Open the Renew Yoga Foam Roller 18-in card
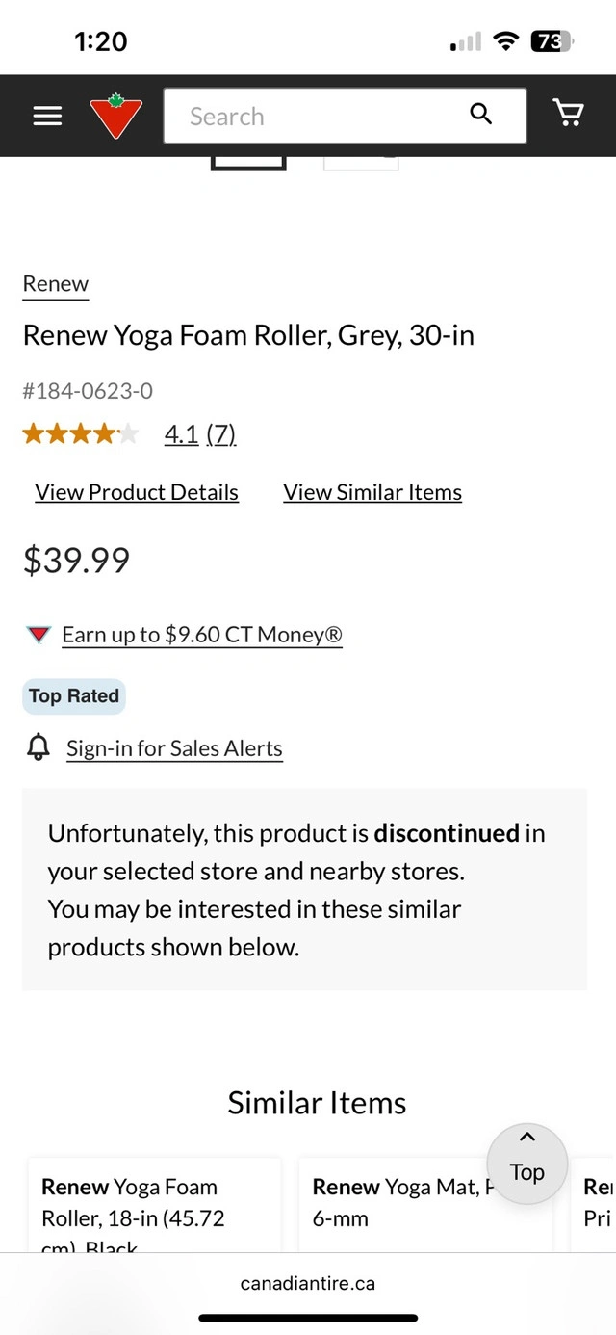This screenshot has height=1335, width=616. point(154,1204)
